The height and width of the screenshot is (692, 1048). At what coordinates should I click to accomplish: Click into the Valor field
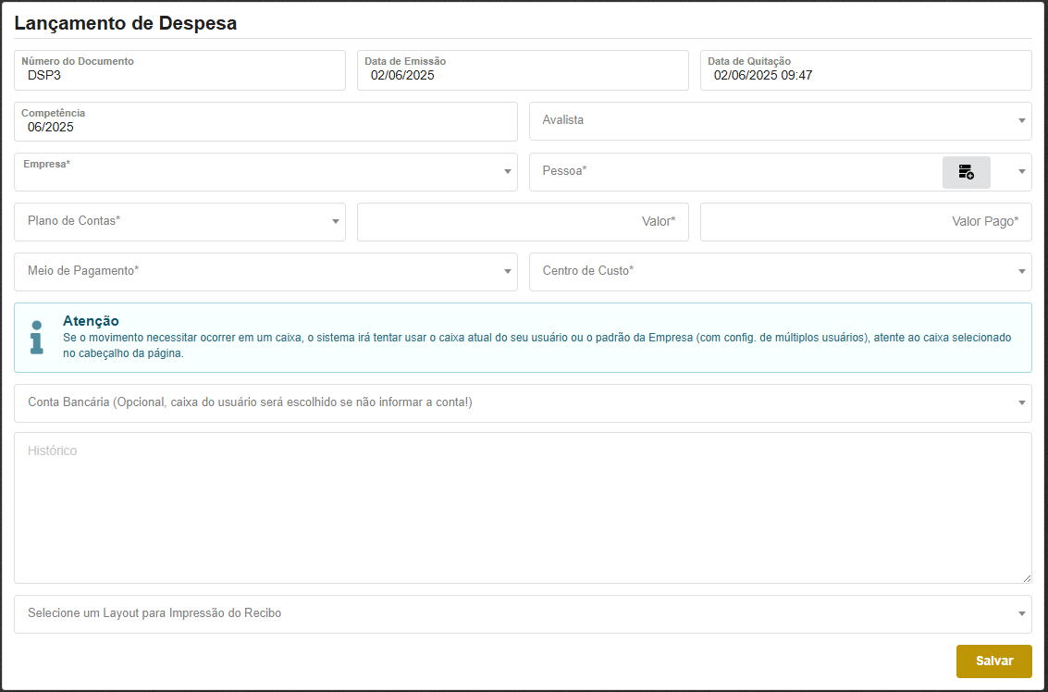[523, 222]
